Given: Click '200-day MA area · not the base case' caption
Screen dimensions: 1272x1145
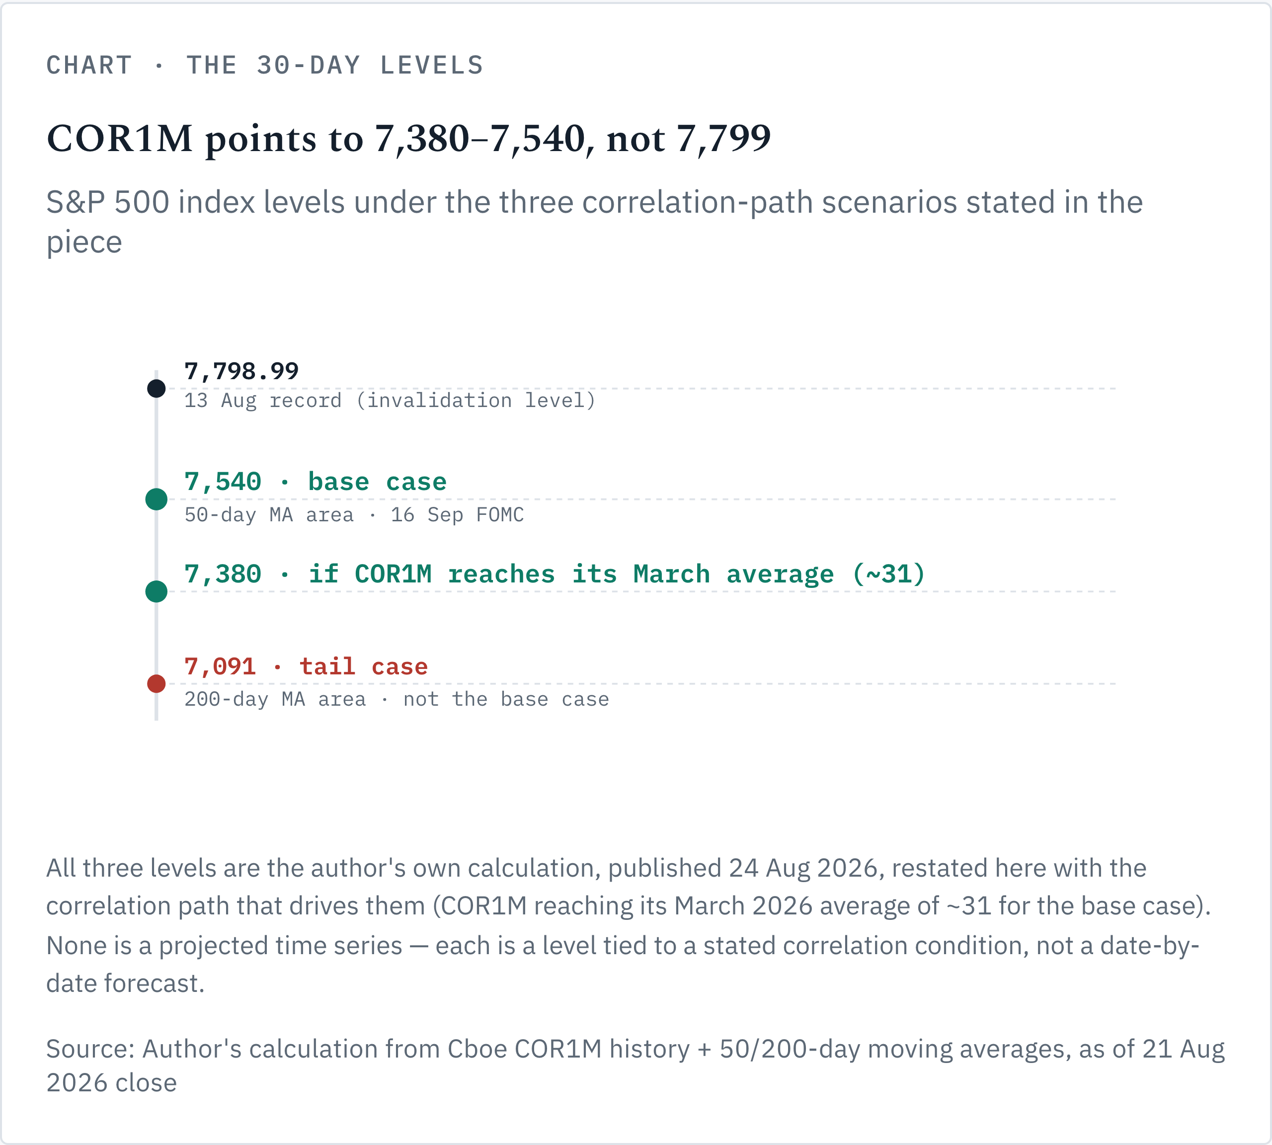Looking at the screenshot, I should (x=397, y=700).
